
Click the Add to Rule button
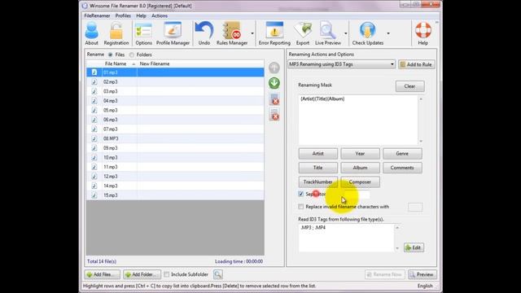click(416, 64)
